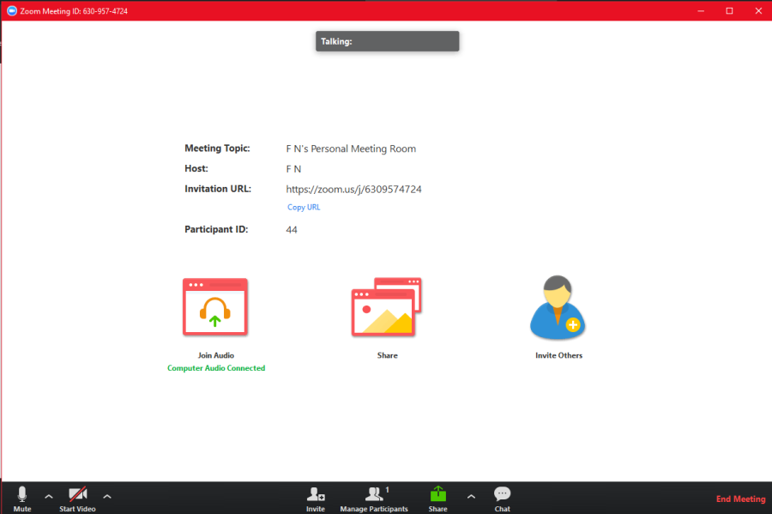This screenshot has width=772, height=514.
Task: Click the large Share screens icon
Action: point(387,306)
